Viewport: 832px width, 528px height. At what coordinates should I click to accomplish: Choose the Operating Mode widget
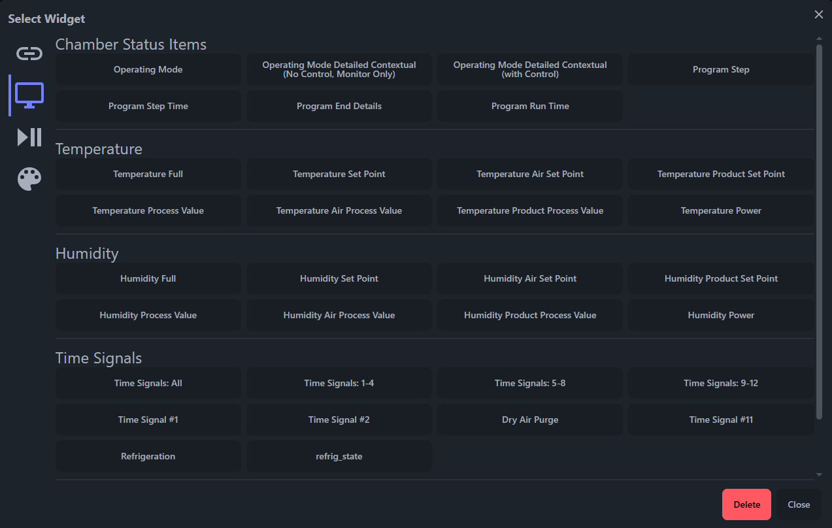tap(148, 69)
